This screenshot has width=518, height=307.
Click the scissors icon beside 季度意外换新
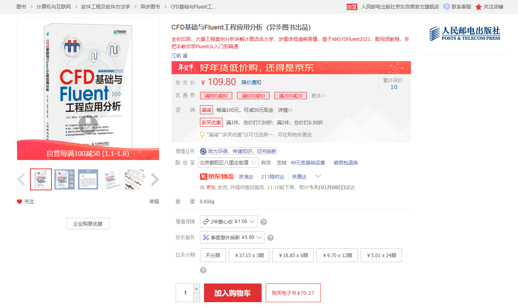(207, 237)
